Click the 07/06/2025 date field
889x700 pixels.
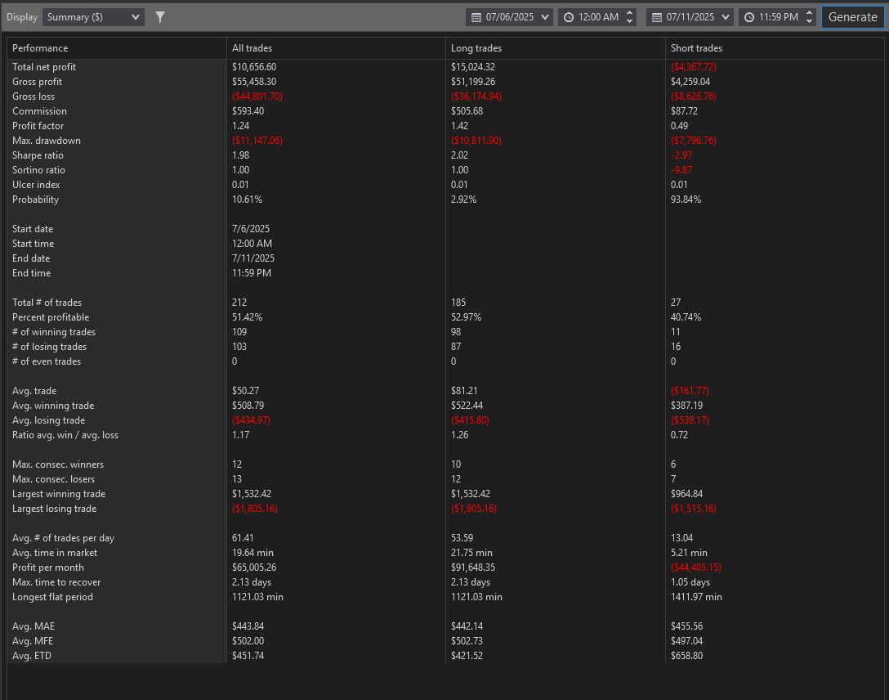tap(509, 17)
